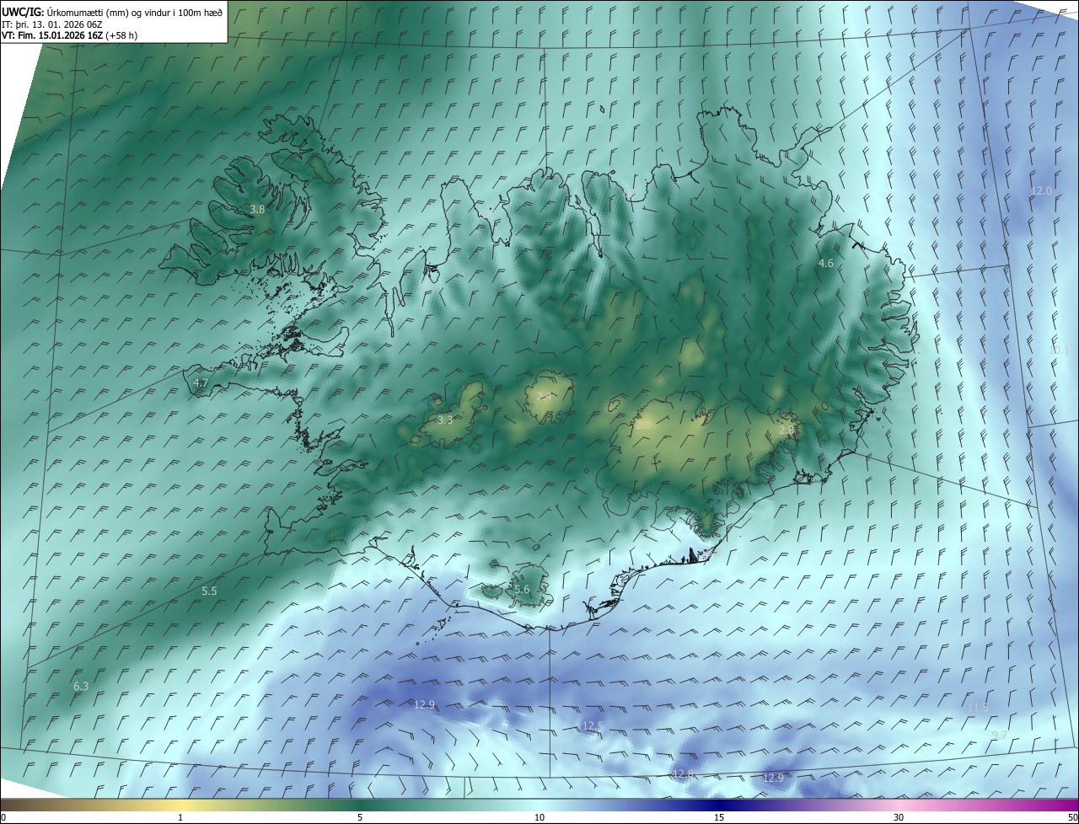This screenshot has height=824, width=1079.
Task: Select the 12.8 value label
Action: [x=684, y=773]
